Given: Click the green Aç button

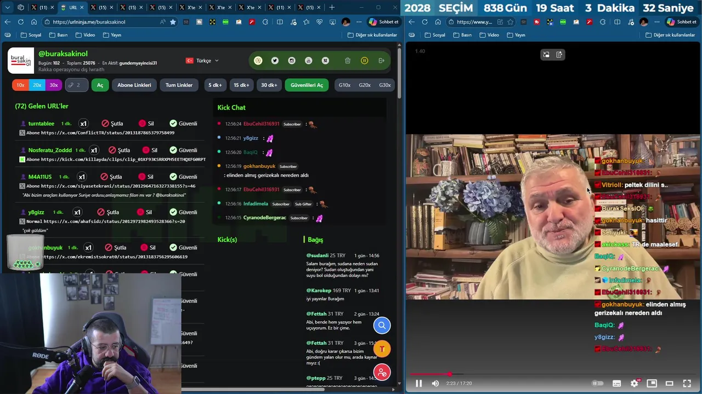Looking at the screenshot, I should [100, 85].
